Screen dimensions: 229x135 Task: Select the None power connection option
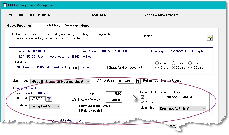pos(157,63)
